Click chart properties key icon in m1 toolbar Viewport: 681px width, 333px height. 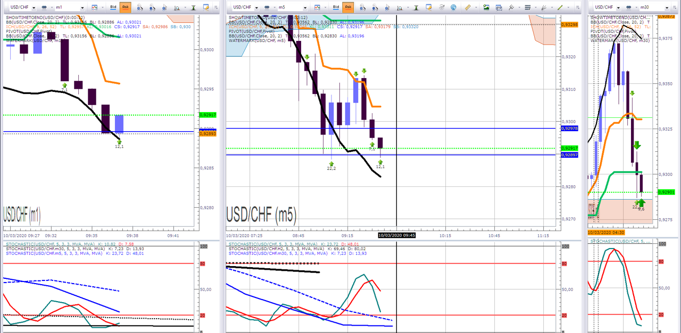click(206, 7)
